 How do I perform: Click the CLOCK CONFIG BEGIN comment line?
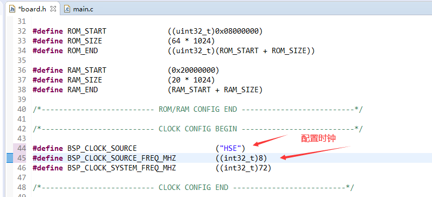pyautogui.click(x=198, y=129)
